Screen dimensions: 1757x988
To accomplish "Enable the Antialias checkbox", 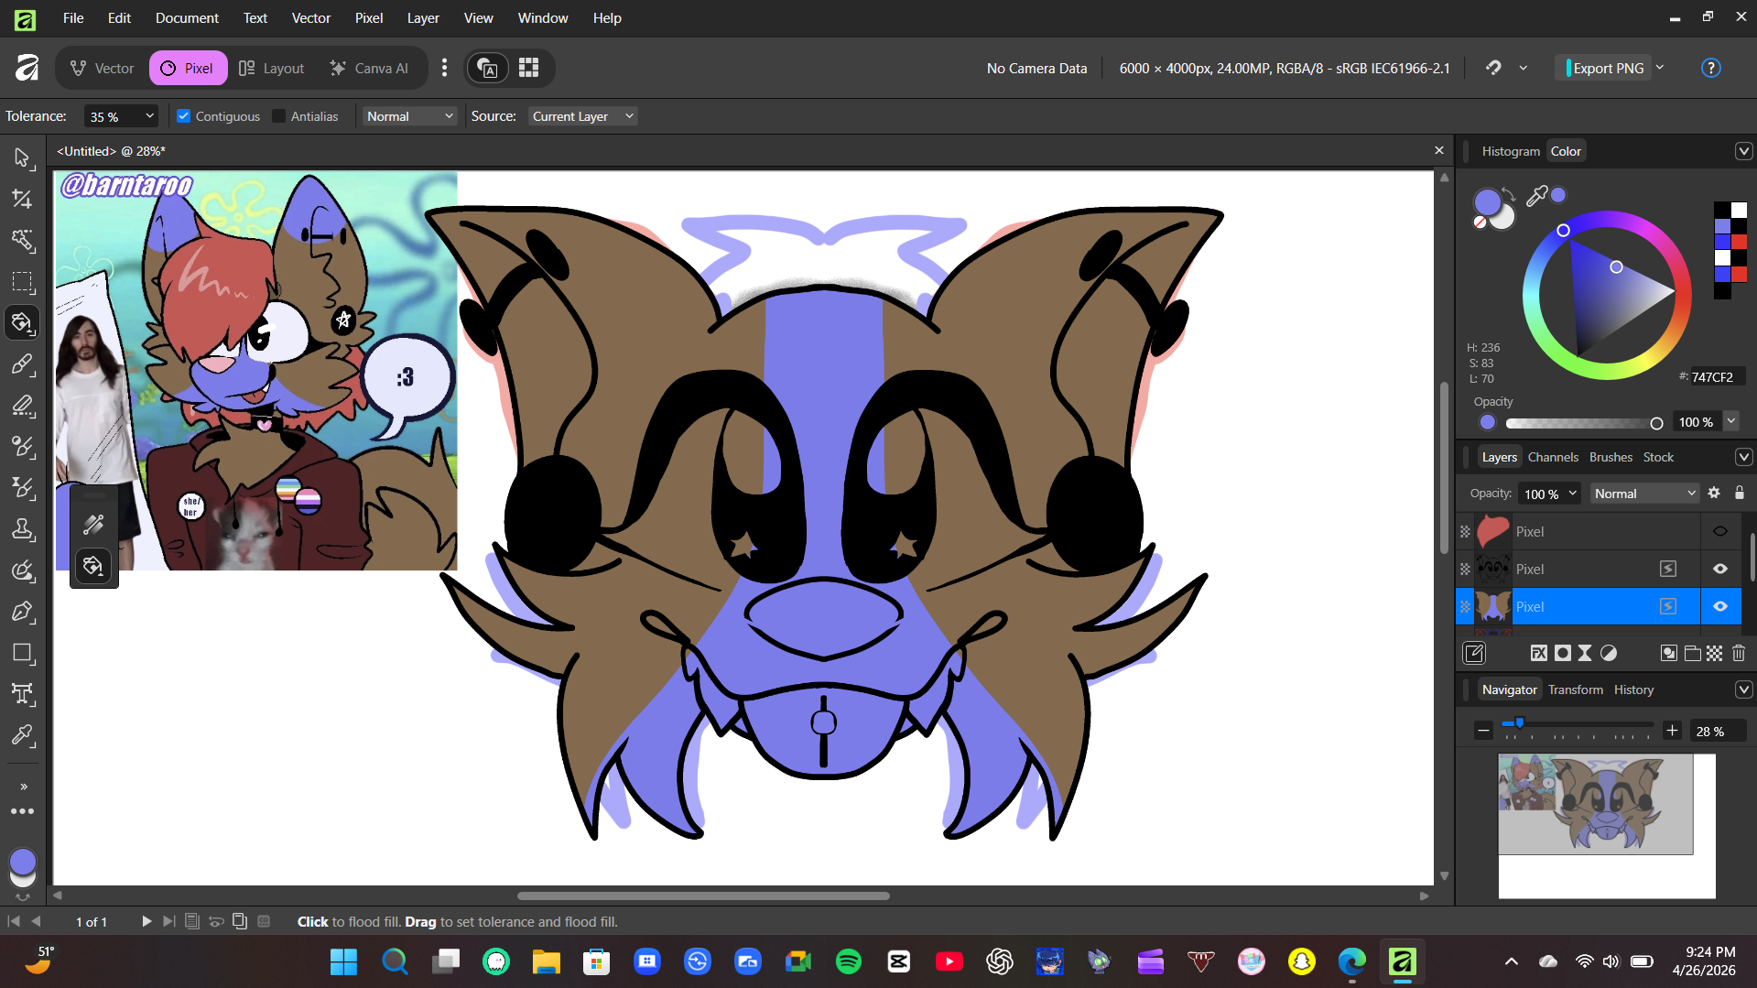I will pos(279,116).
